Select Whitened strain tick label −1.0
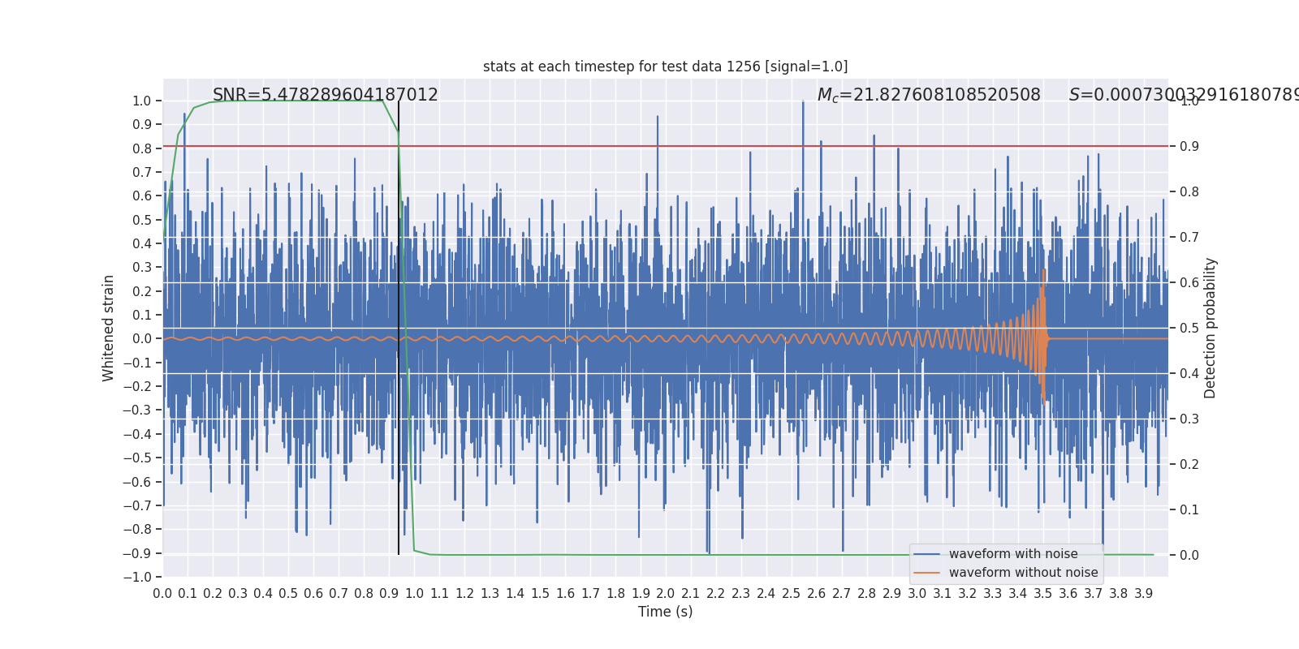 pyautogui.click(x=137, y=577)
